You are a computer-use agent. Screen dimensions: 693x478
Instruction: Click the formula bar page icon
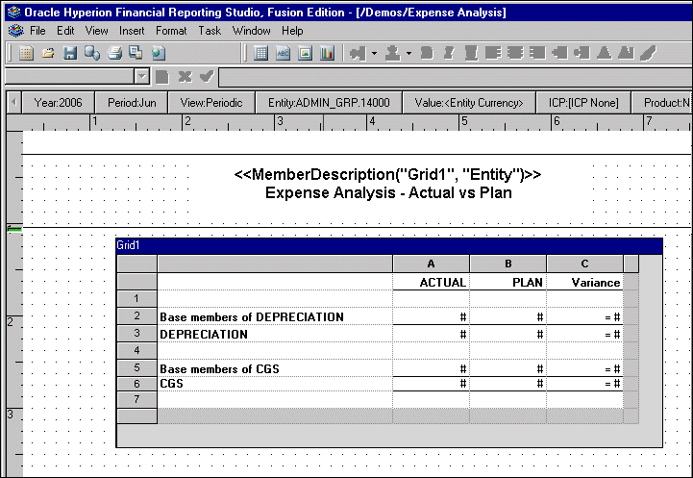pyautogui.click(x=162, y=77)
